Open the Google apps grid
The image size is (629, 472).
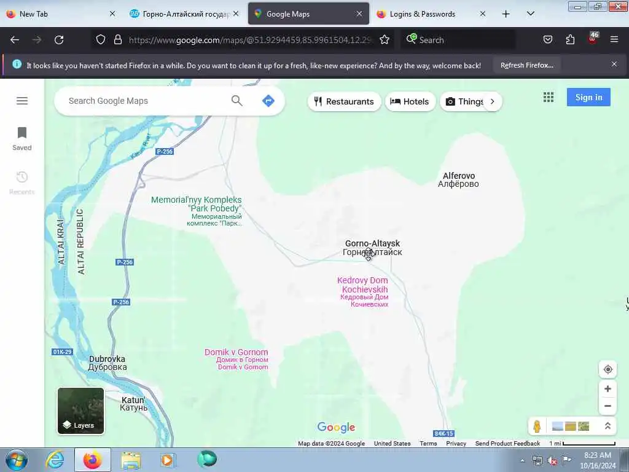click(x=549, y=97)
